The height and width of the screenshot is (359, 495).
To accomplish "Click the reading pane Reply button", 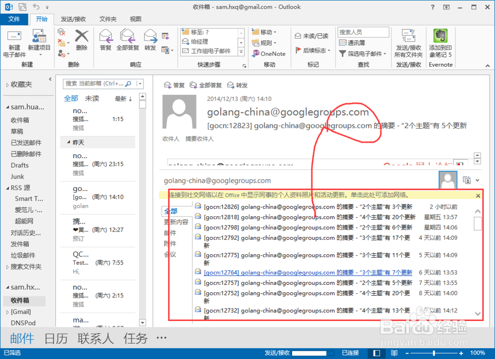I will click(175, 85).
